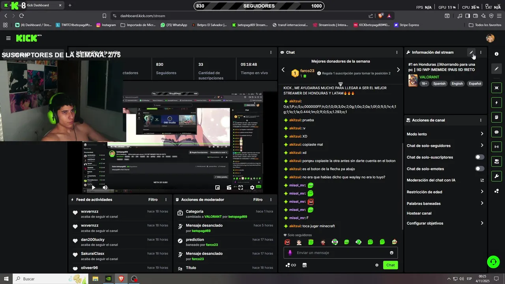Open the lightning bolt sidebar widget
The height and width of the screenshot is (284, 505).
coord(496,103)
